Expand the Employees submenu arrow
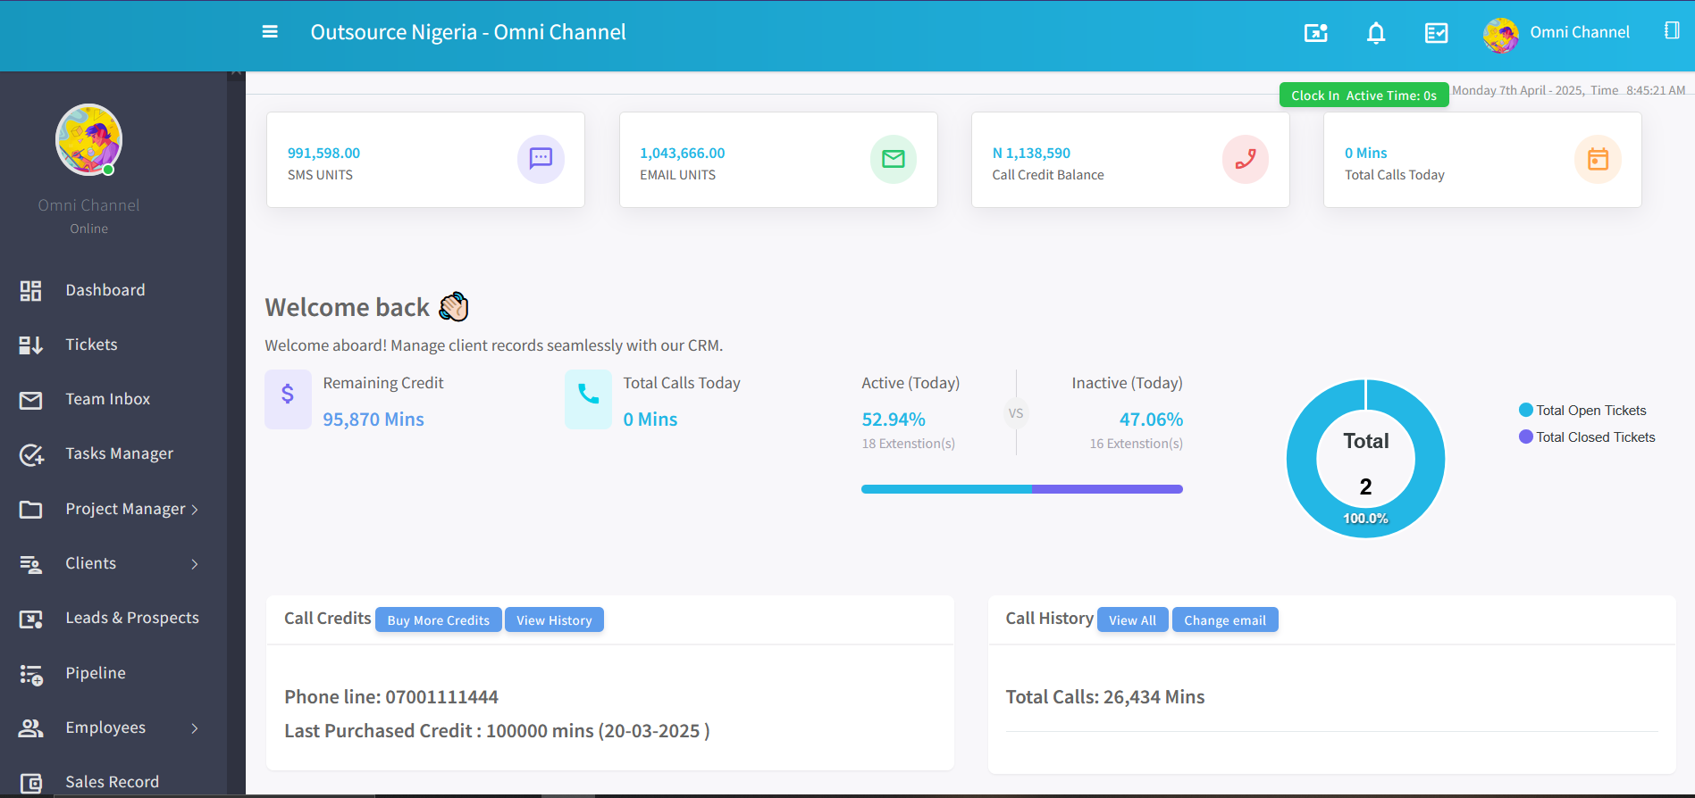1695x798 pixels. click(195, 728)
